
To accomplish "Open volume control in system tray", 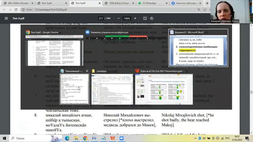I will (x=204, y=138).
